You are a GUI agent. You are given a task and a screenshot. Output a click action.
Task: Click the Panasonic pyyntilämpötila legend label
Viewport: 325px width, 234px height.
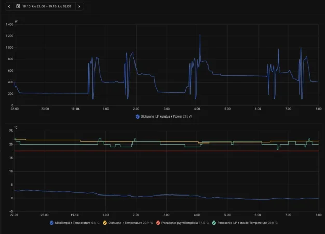180,223
